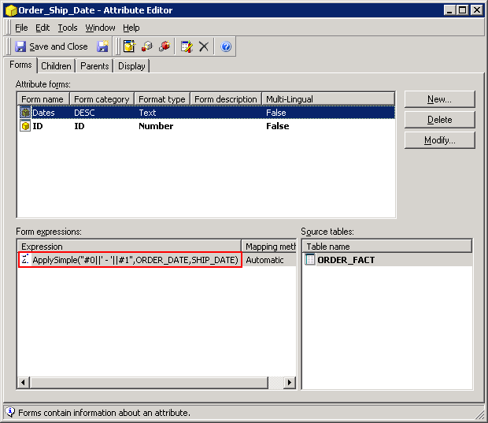
Task: Click the horizontal scrollbar thumb in expressions
Action: point(149,382)
